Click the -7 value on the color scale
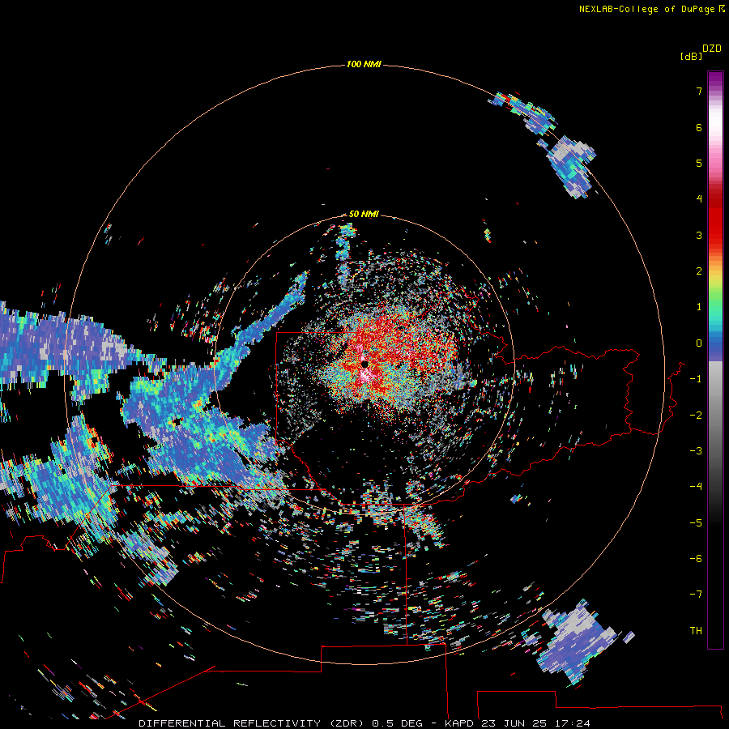Image resolution: width=729 pixels, height=729 pixels. (x=696, y=595)
